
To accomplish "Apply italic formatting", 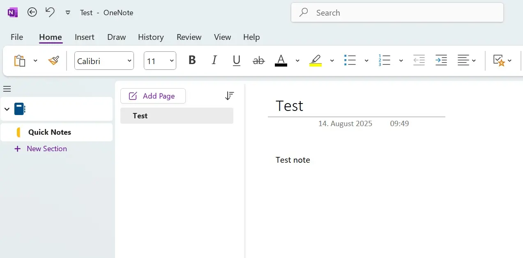I will point(214,60).
